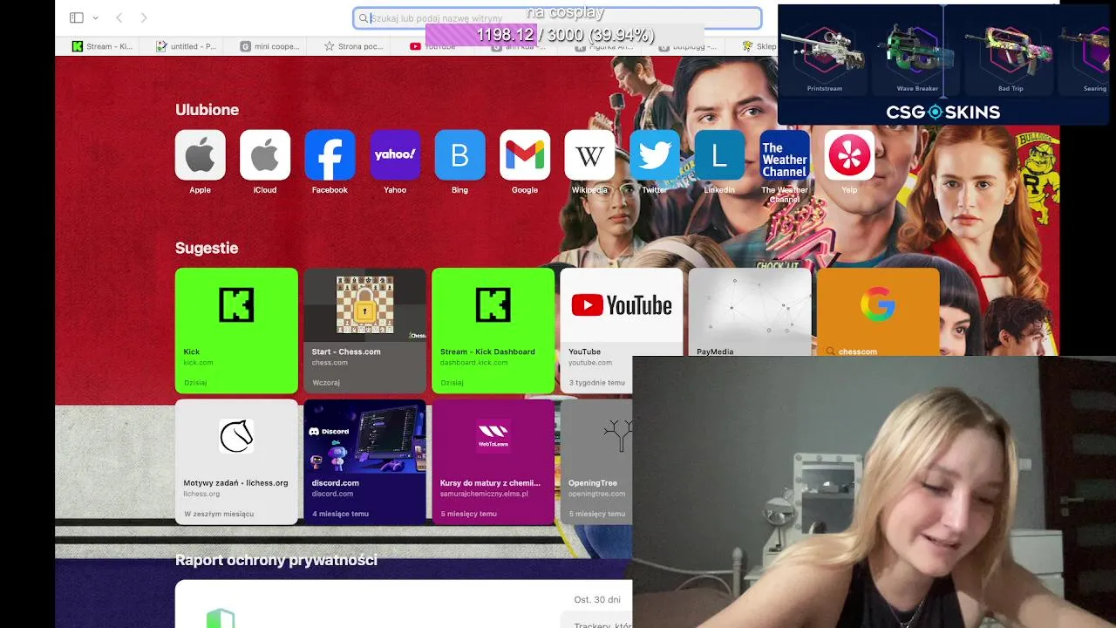Viewport: 1116px width, 628px height.
Task: Open the Kick kick.com suggestion card
Action: tap(236, 331)
